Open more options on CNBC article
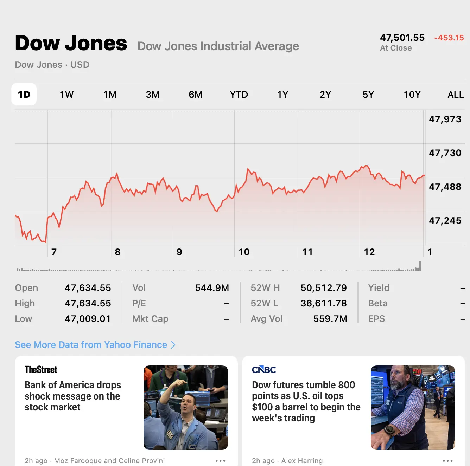This screenshot has height=466, width=470. [x=448, y=460]
